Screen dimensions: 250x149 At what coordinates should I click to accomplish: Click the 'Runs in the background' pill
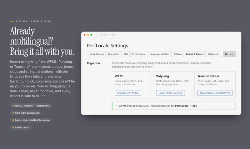pyautogui.click(x=26, y=113)
